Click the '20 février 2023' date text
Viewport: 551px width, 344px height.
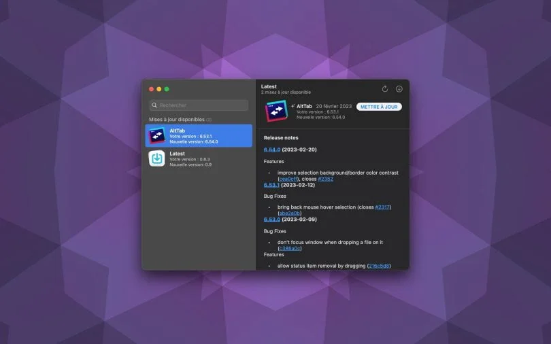tap(334, 106)
